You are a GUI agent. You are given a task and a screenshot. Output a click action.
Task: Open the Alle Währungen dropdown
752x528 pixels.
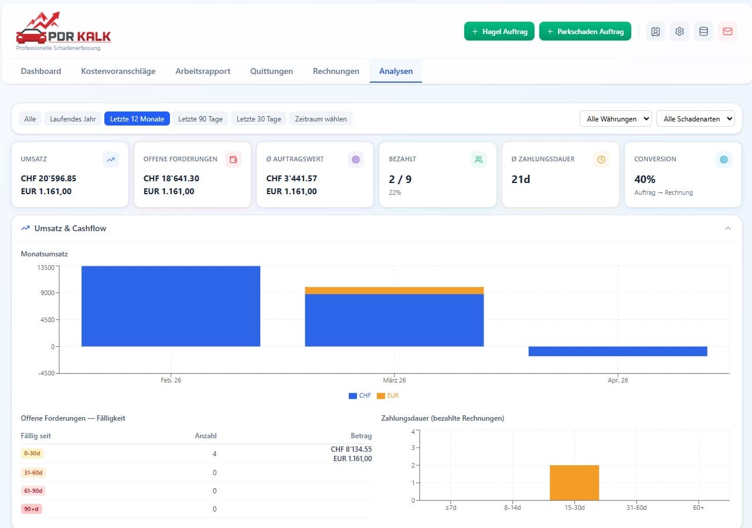click(615, 119)
